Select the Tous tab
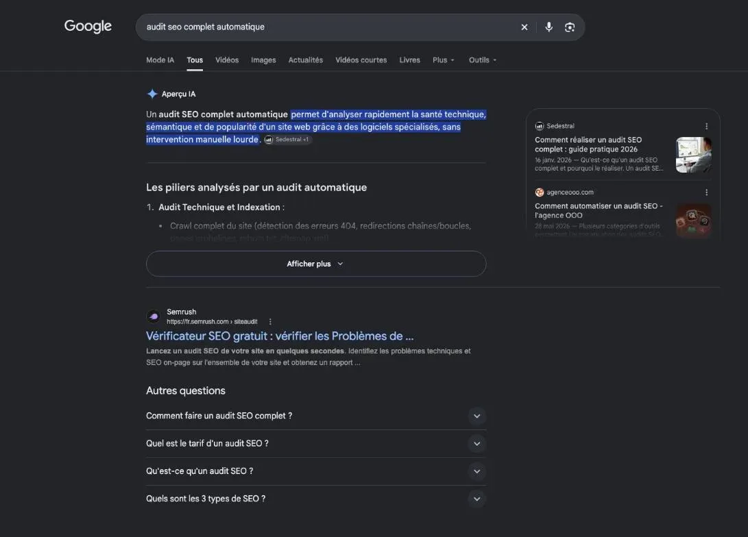The image size is (748, 537). point(195,60)
